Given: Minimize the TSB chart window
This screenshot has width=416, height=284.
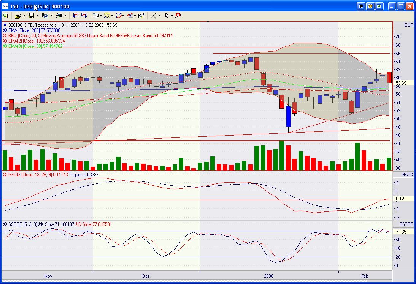Looking at the screenshot, I should click(x=392, y=6).
